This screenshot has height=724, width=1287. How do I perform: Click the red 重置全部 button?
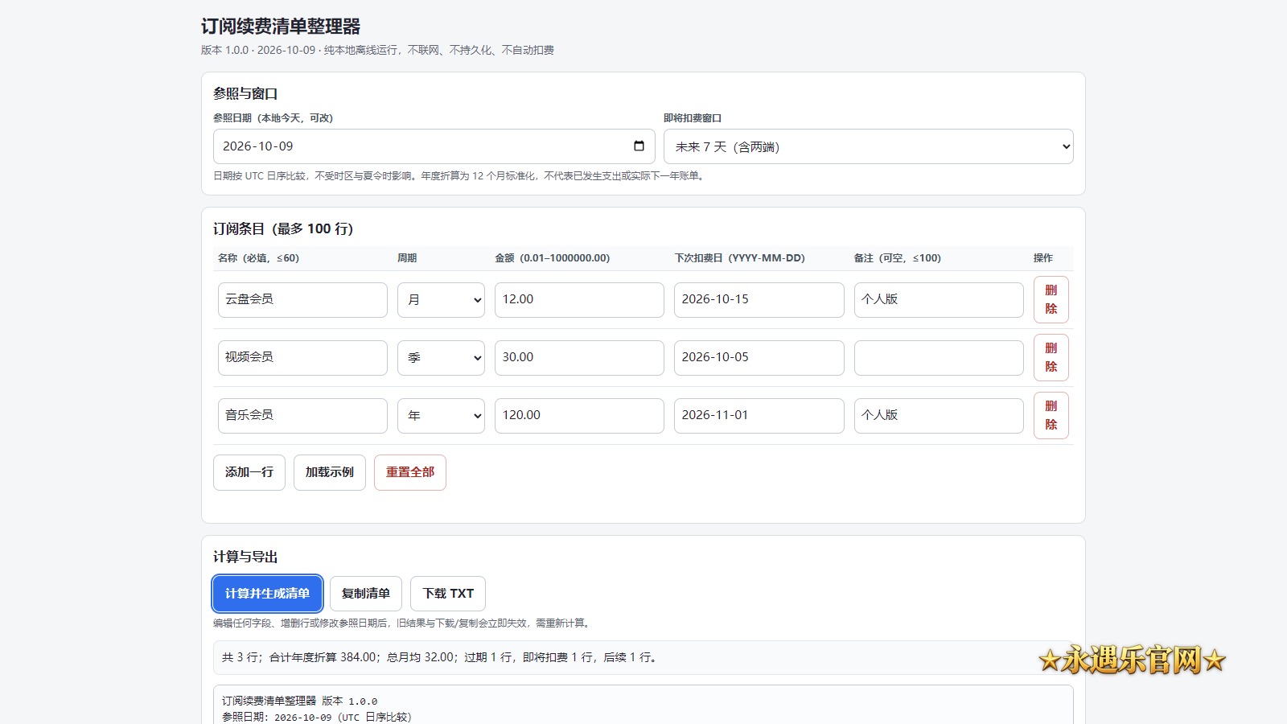click(410, 472)
